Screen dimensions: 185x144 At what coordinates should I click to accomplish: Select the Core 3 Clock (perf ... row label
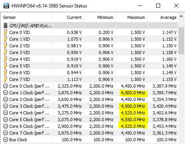[x=29, y=106]
